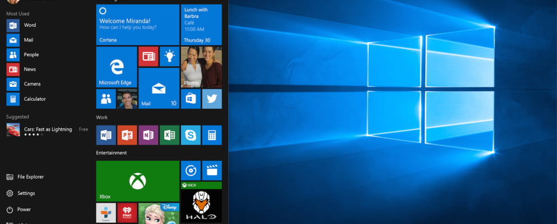557x224 pixels.
Task: Click the Power option
Action: 18,209
